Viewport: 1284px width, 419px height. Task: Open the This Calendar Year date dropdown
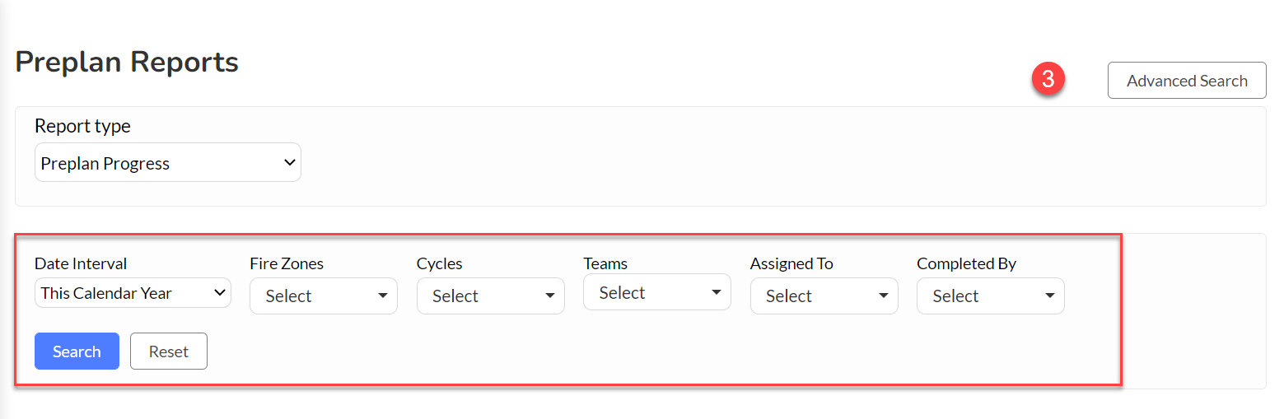[133, 293]
